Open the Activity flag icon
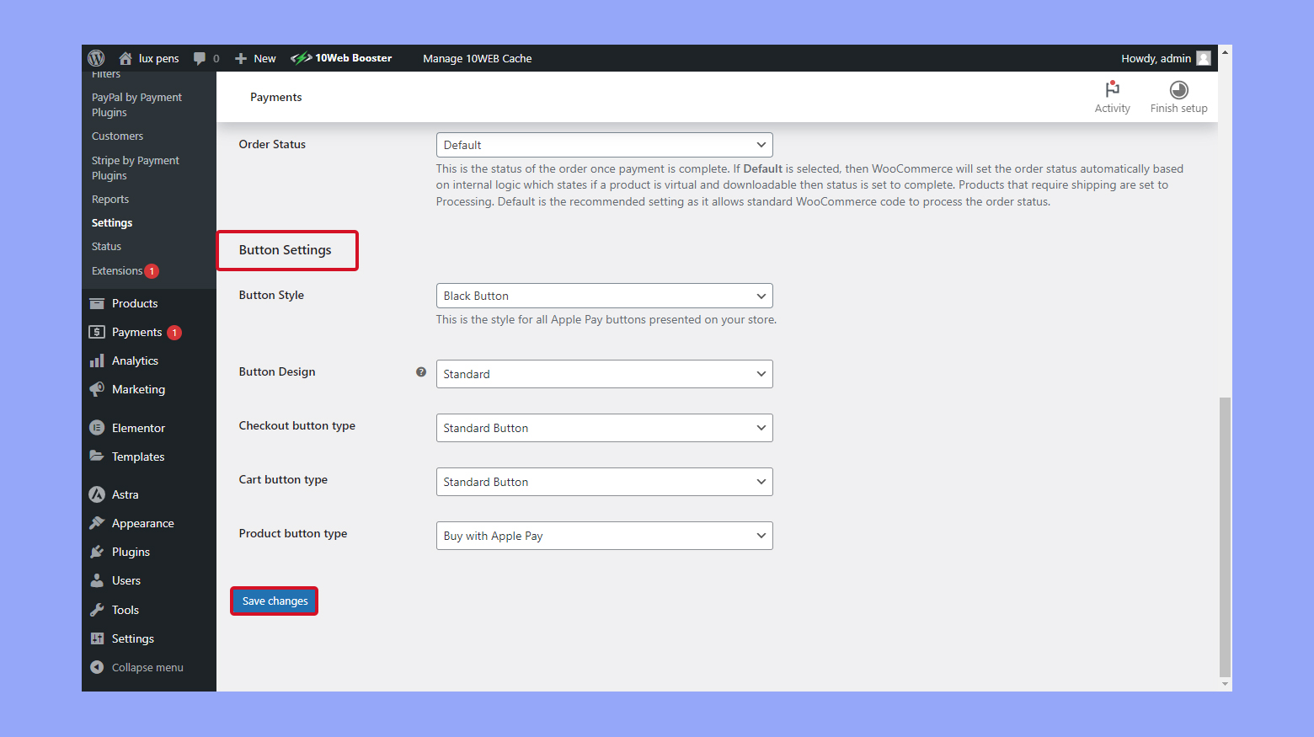Image resolution: width=1314 pixels, height=737 pixels. 1112,89
